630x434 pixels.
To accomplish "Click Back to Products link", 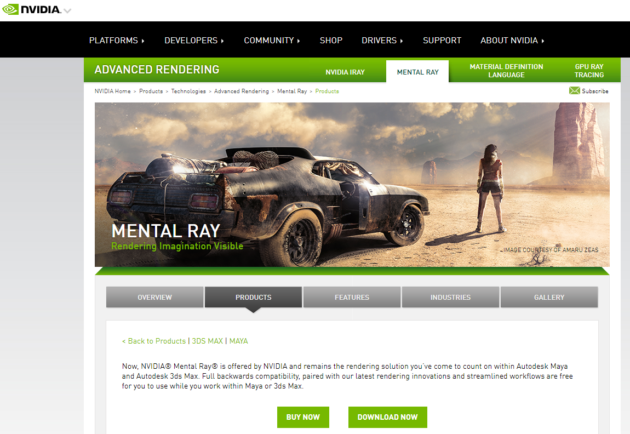I will click(x=154, y=341).
